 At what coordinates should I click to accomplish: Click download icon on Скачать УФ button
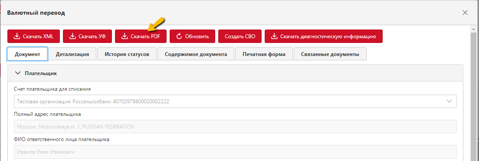tap(72, 36)
